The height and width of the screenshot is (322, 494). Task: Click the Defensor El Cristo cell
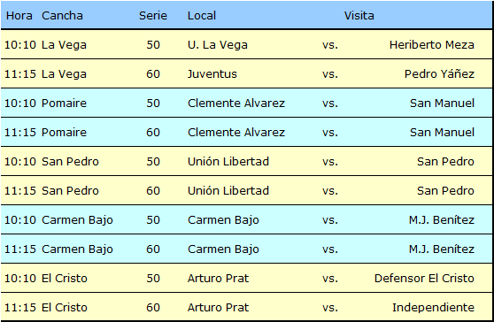(x=424, y=279)
